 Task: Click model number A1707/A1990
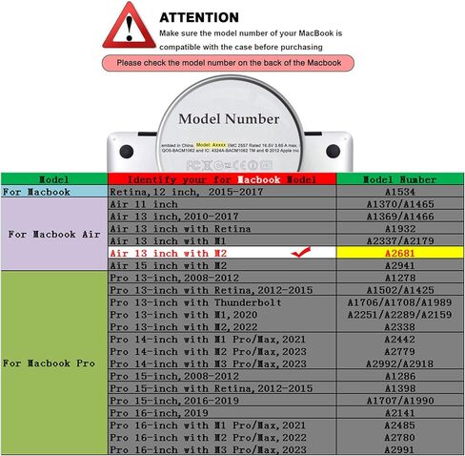(x=399, y=401)
